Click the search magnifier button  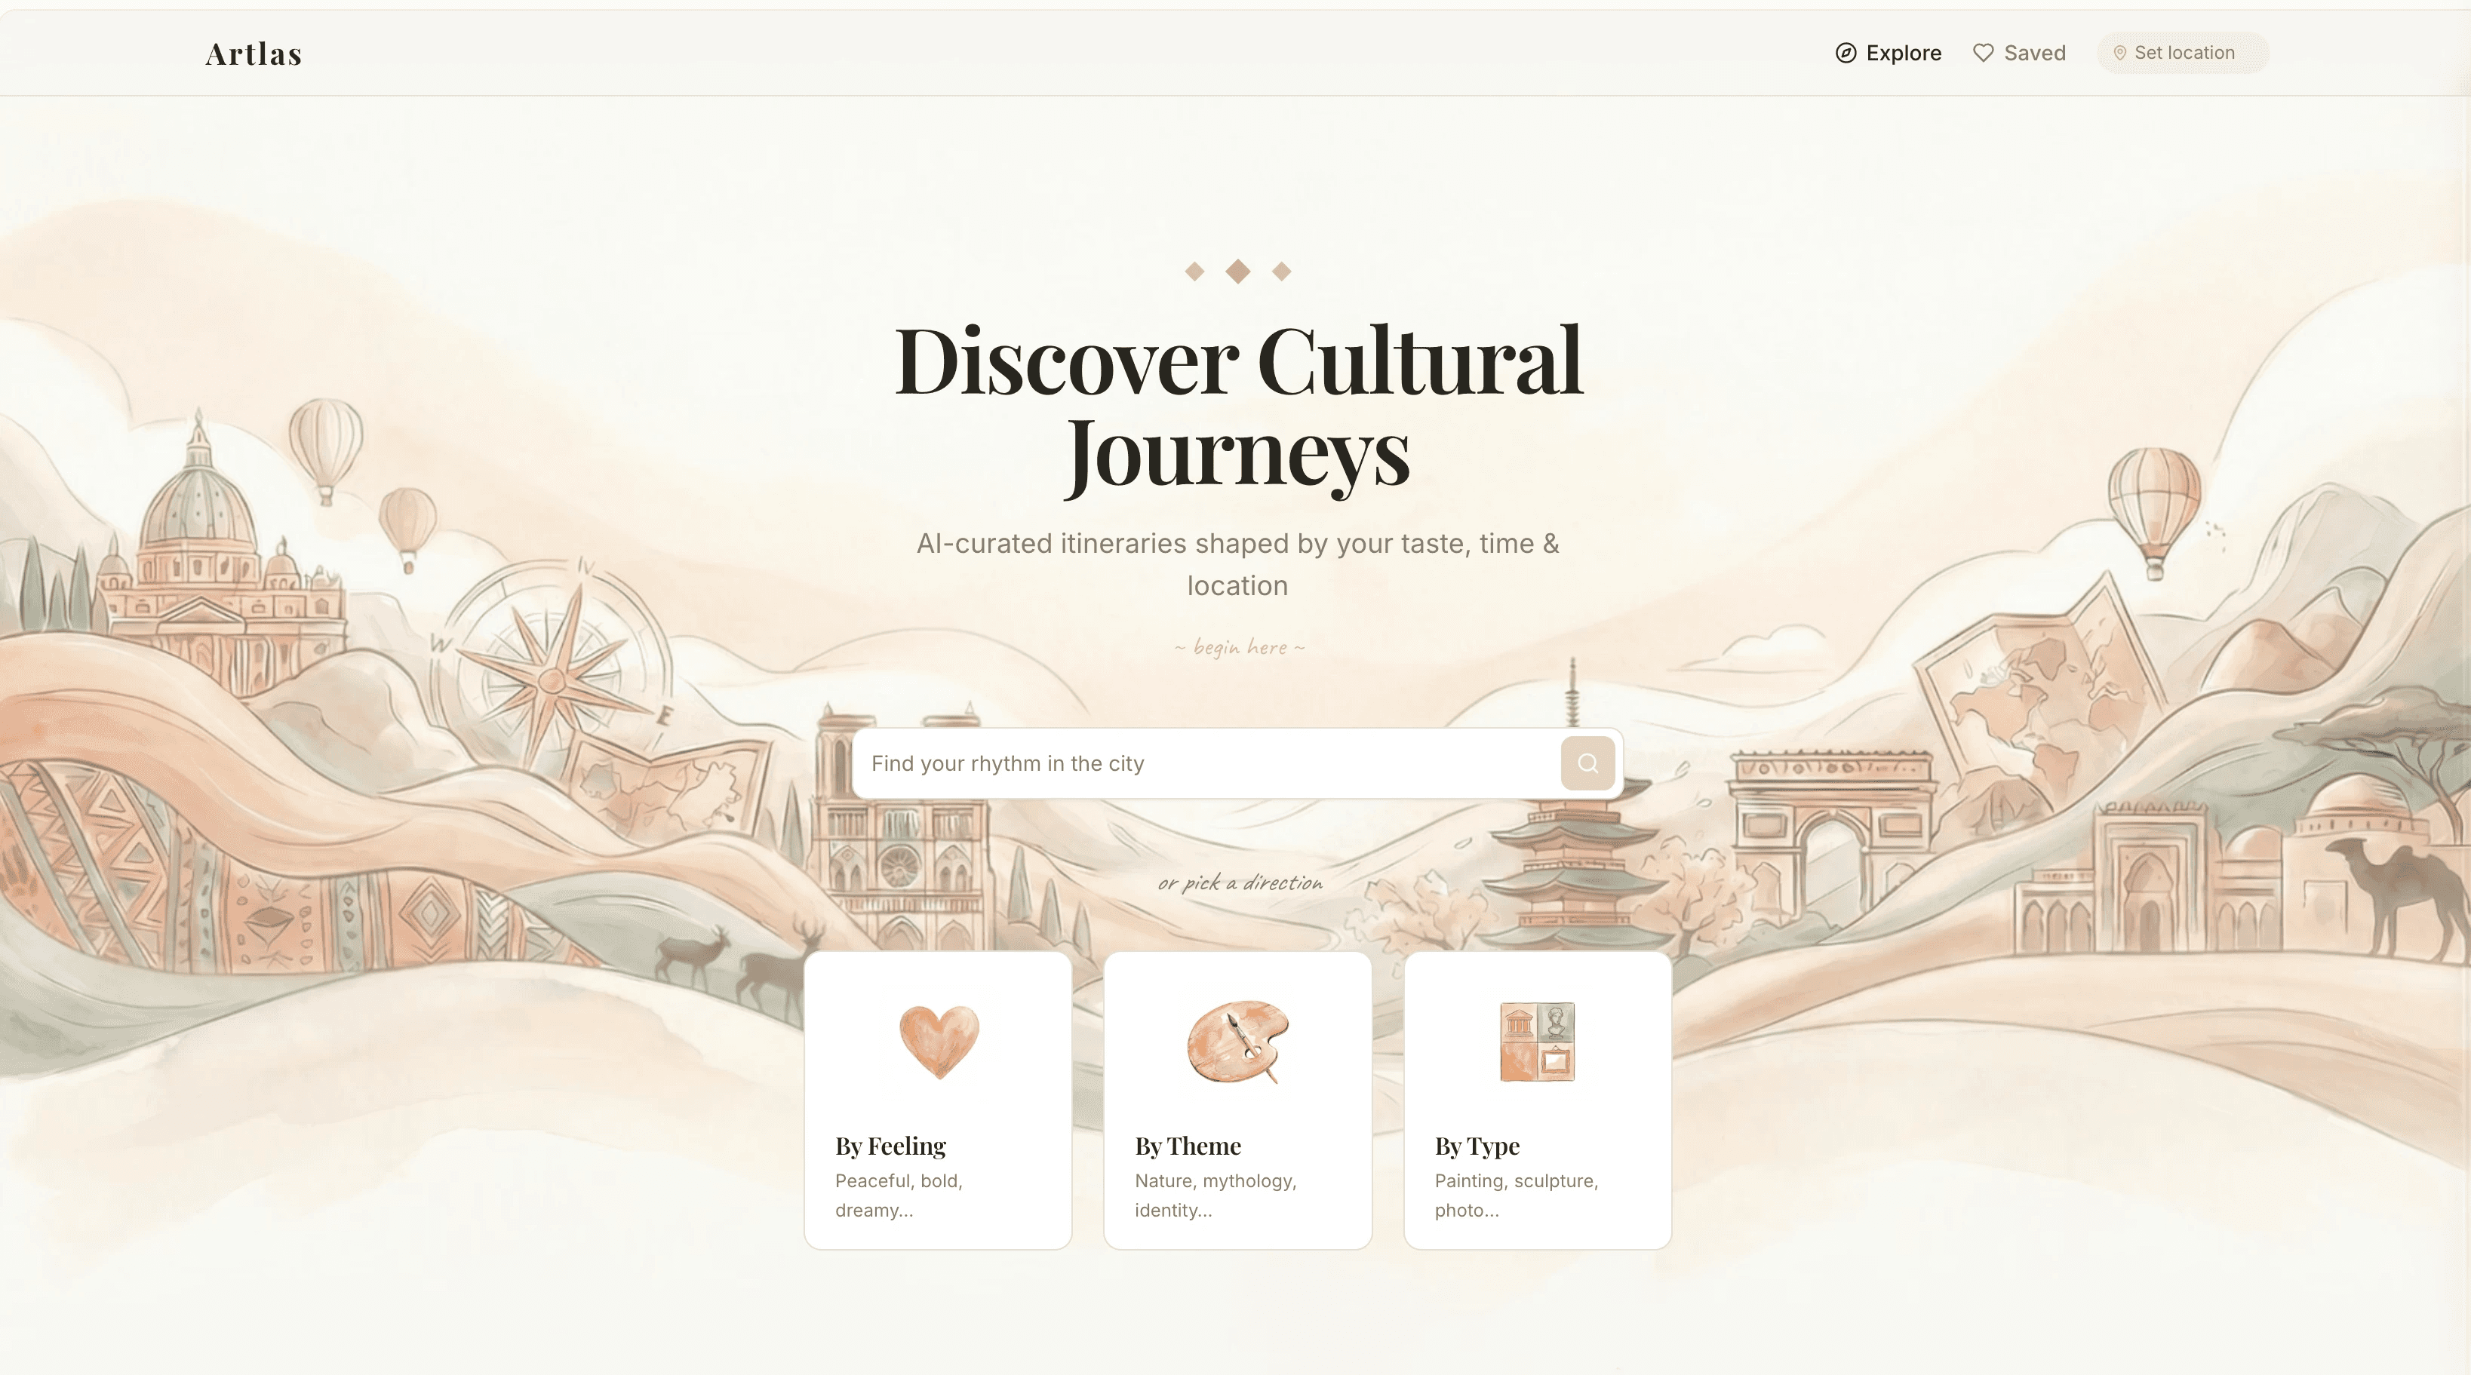[x=1587, y=763]
